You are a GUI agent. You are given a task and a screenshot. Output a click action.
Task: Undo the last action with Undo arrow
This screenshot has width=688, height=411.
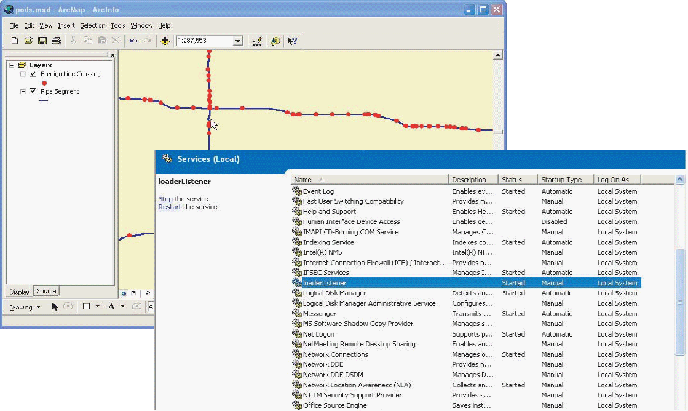pos(133,41)
